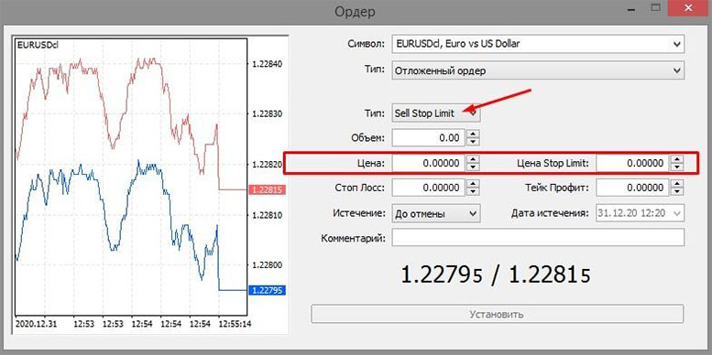Decrease Цена with the down arrow
This screenshot has width=712, height=355.
(473, 167)
